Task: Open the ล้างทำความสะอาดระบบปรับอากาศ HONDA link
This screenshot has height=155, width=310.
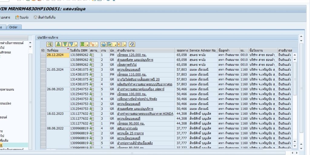Action: click(x=145, y=114)
